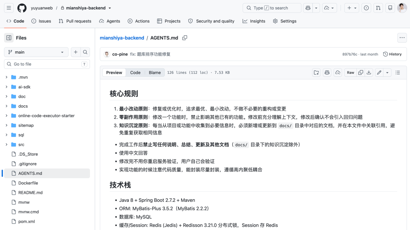Image resolution: width=410 pixels, height=230 pixels.
Task: Add a new file with plus button
Action: 76,52
